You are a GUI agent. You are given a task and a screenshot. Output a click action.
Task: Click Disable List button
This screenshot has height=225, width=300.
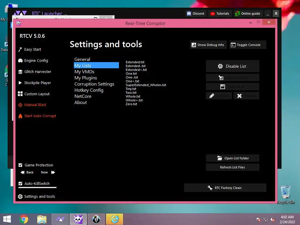(232, 66)
